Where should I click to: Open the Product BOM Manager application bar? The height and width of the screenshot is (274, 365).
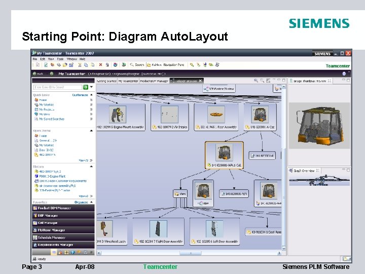click(63, 208)
